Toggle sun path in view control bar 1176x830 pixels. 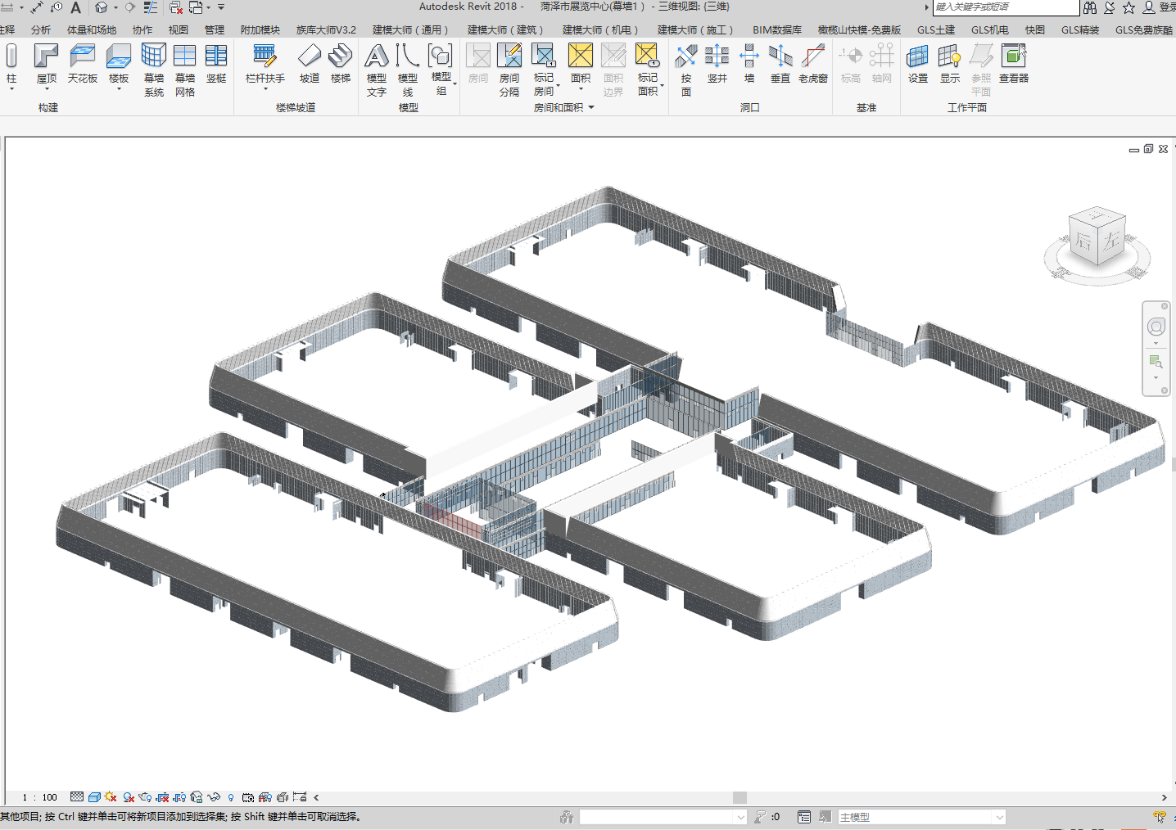pyautogui.click(x=111, y=797)
